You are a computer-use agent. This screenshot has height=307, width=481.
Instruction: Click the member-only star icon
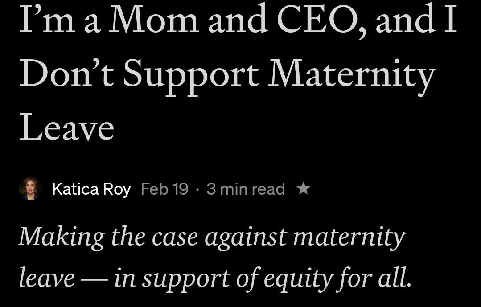tap(303, 189)
